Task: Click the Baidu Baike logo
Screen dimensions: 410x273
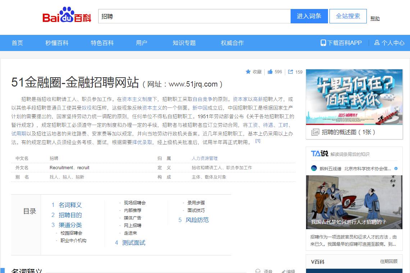Action: 67,16
